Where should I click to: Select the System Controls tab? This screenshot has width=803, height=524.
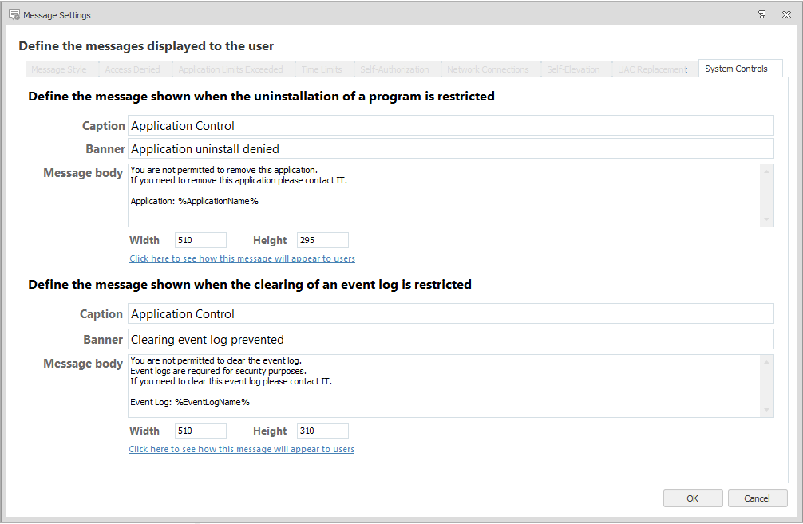pos(736,69)
